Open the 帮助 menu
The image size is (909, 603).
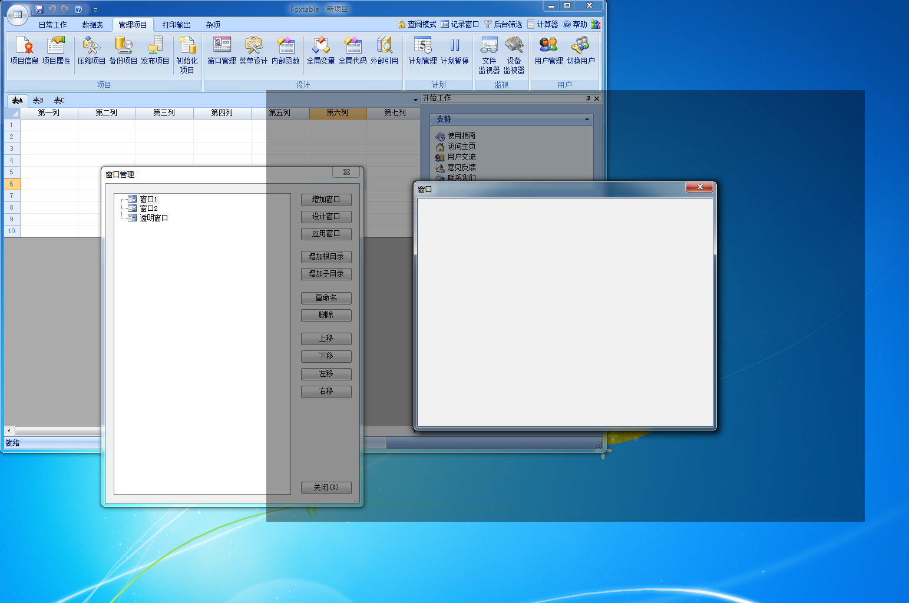(x=575, y=24)
